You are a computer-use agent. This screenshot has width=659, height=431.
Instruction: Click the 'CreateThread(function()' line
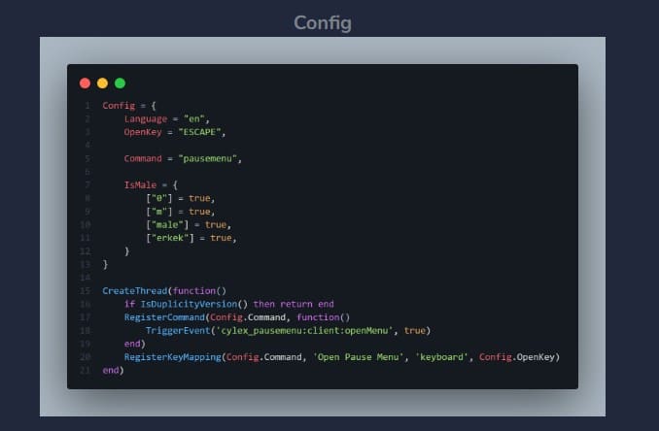coord(164,291)
